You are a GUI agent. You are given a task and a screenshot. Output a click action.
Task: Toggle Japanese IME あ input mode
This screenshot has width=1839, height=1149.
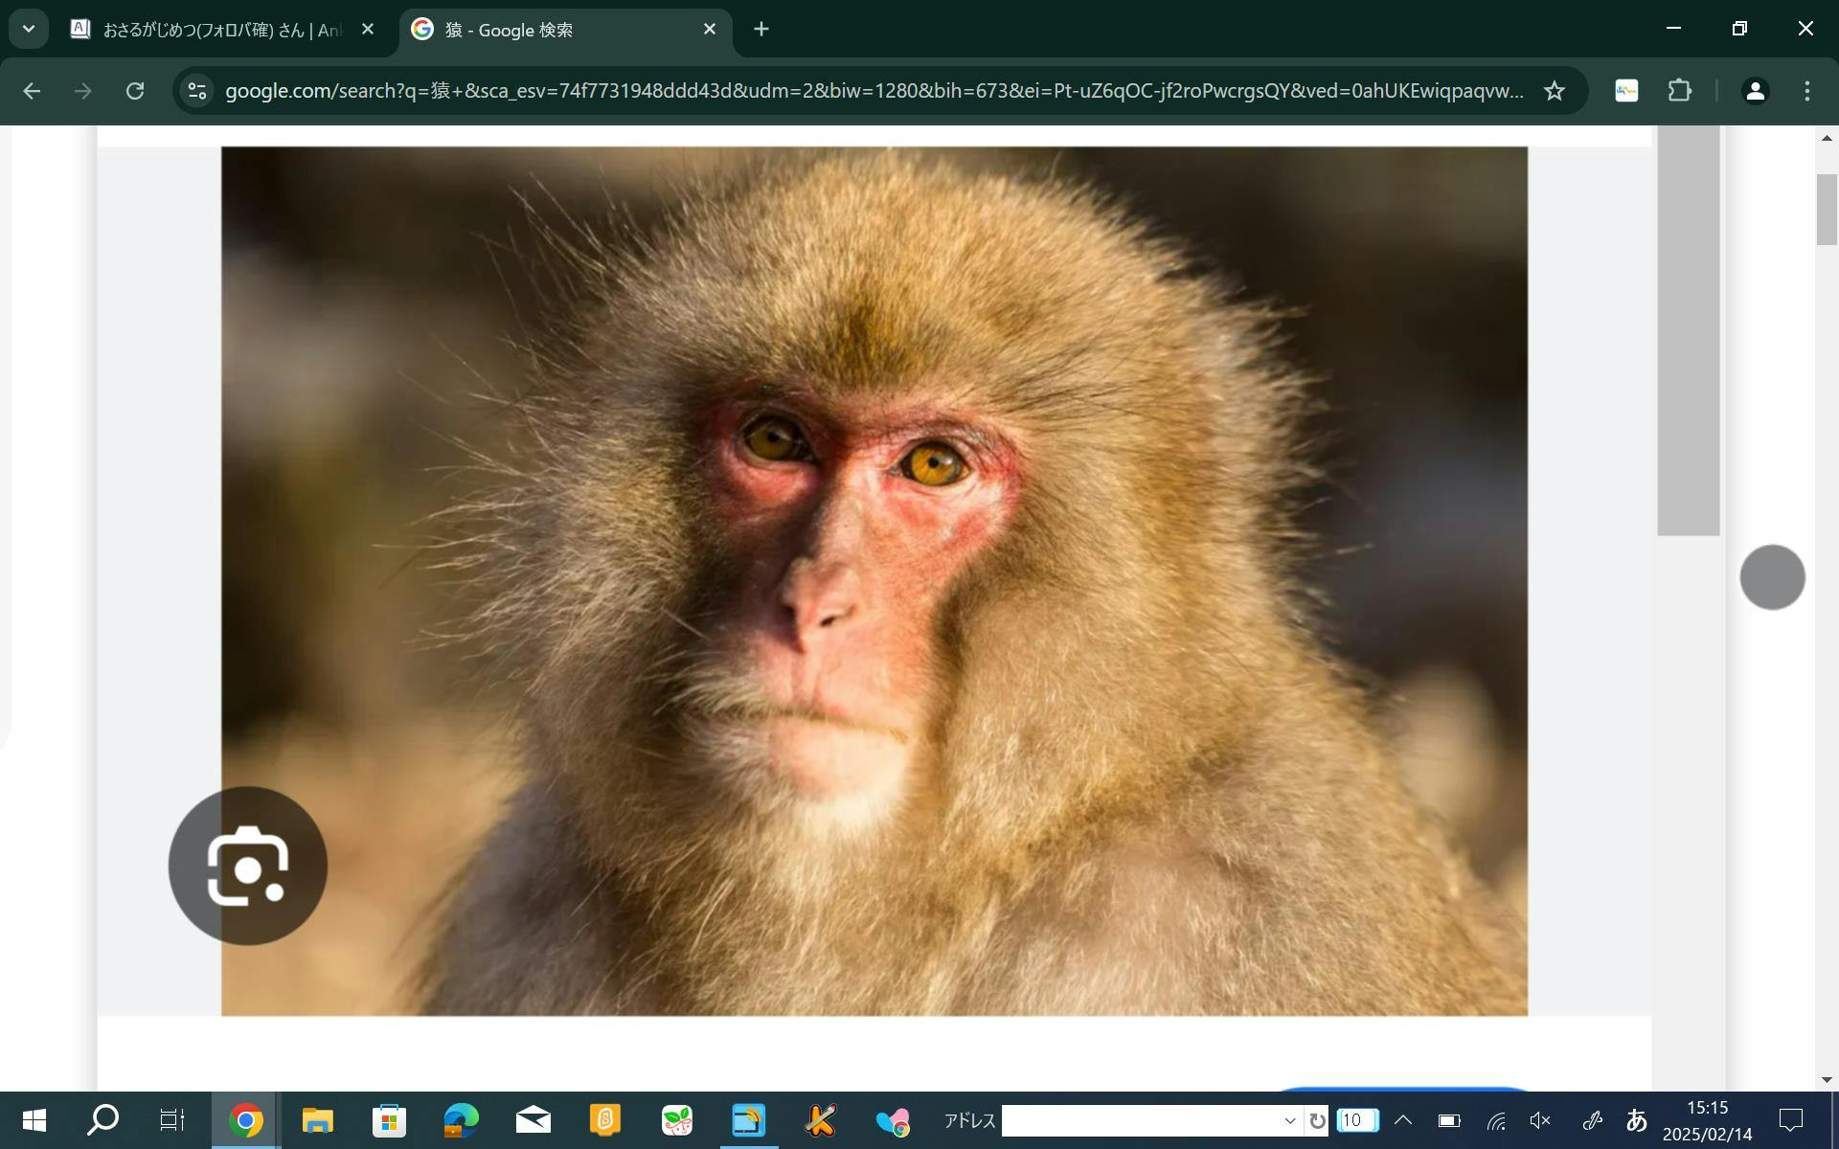click(x=1636, y=1120)
